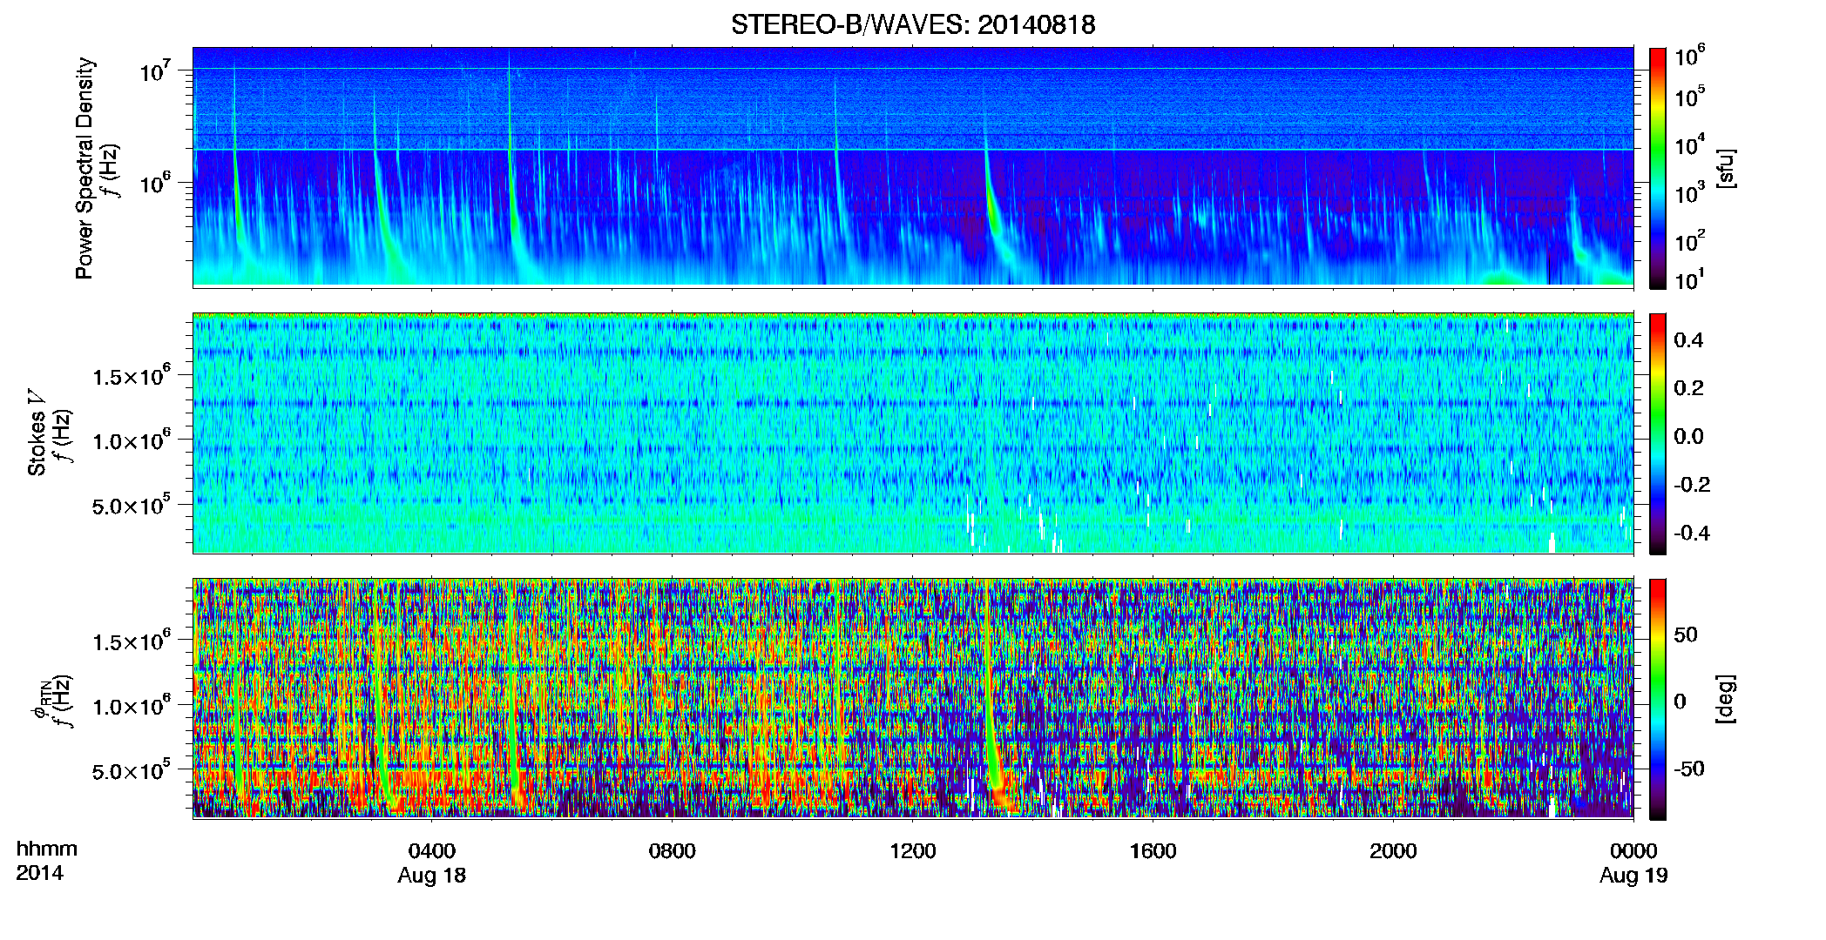Click the 10^7 frequency tick label

pos(154,70)
